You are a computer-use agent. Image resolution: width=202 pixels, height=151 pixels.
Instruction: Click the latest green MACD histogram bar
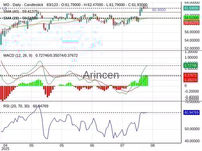(147, 81)
